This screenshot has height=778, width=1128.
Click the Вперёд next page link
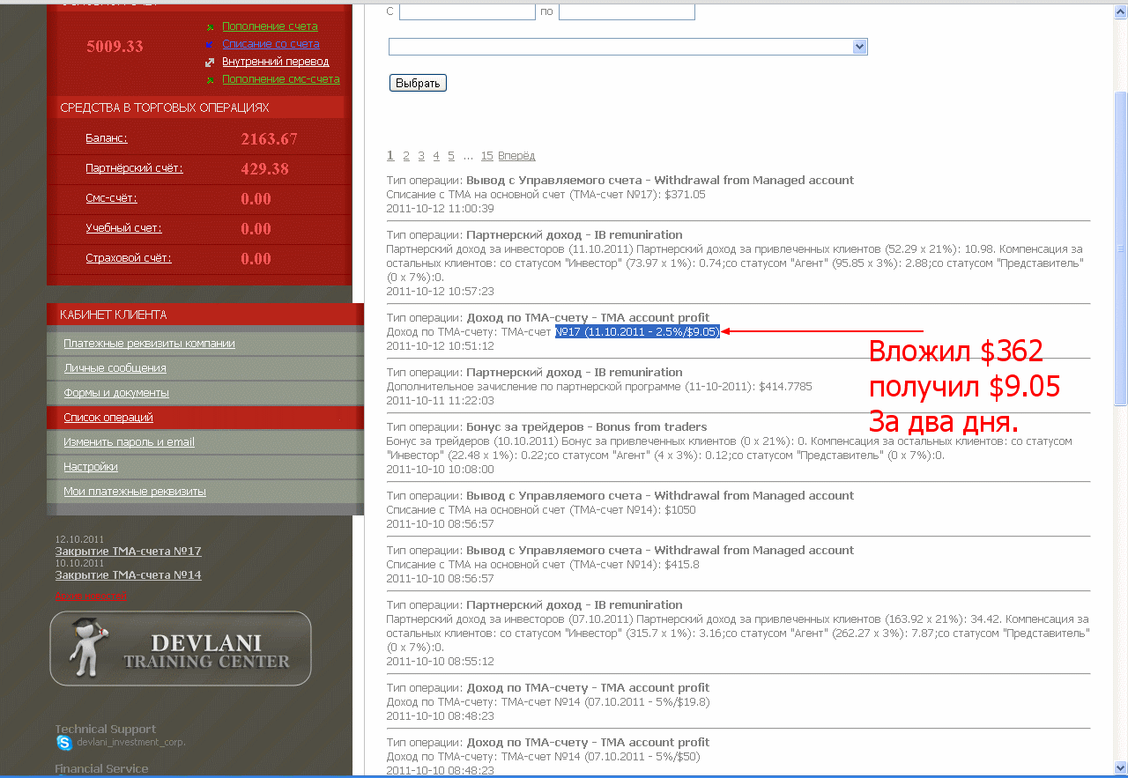click(516, 156)
